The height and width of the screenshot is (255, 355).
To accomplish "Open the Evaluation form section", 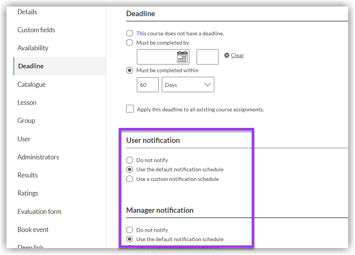I will 39,212.
